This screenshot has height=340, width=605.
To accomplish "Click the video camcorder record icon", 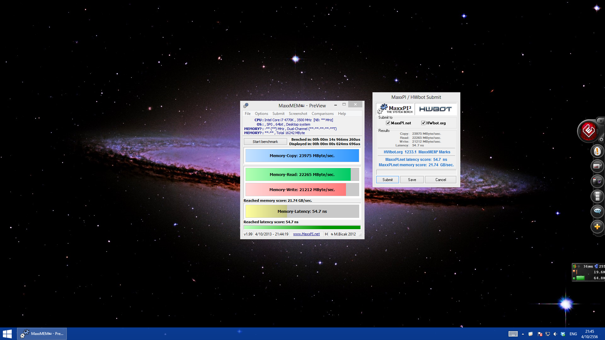I will click(x=597, y=166).
